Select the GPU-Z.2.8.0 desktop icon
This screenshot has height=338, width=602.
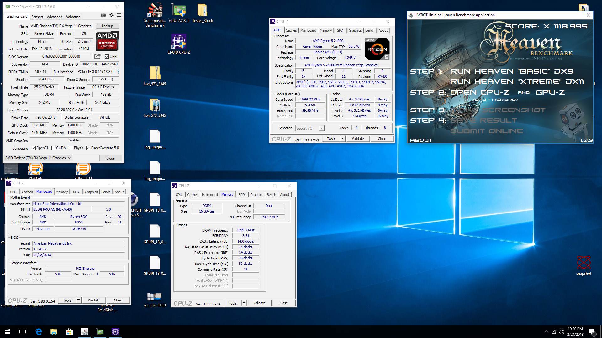179,13
